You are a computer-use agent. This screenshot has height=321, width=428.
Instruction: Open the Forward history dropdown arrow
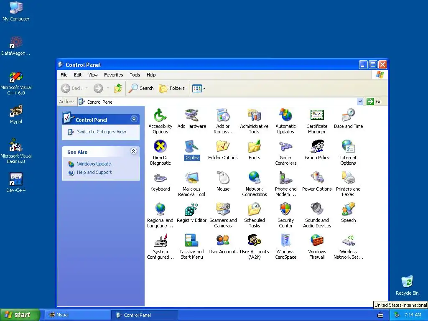pyautogui.click(x=108, y=88)
